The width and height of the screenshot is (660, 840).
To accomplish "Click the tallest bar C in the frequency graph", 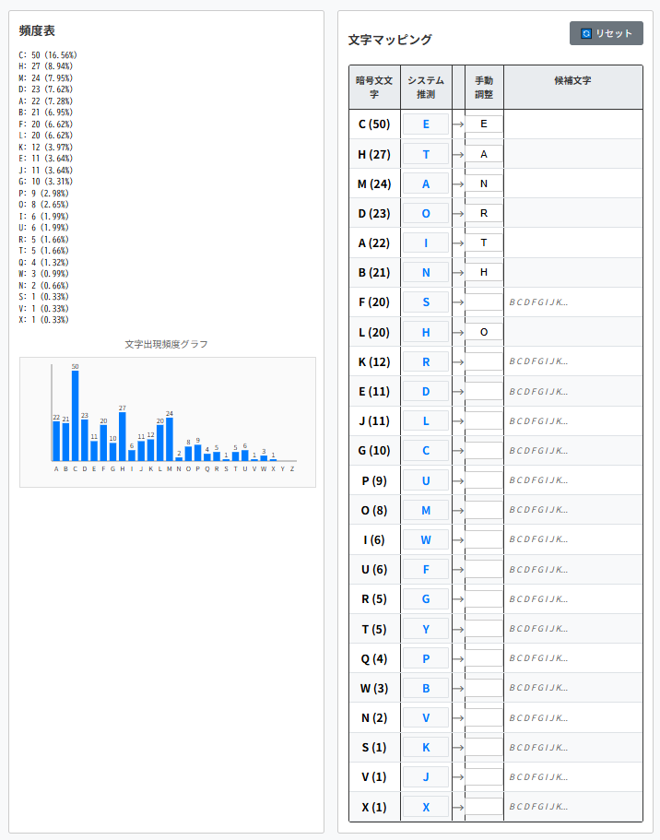I will [x=75, y=416].
